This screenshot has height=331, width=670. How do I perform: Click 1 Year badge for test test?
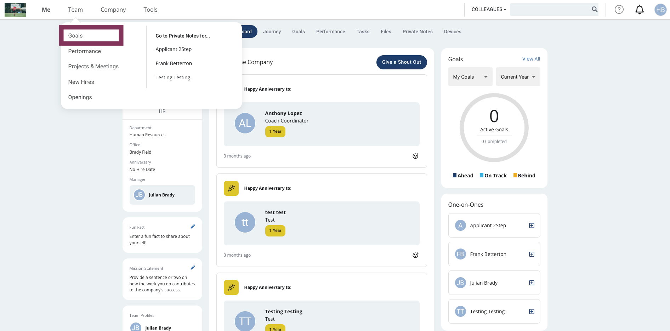click(x=275, y=230)
